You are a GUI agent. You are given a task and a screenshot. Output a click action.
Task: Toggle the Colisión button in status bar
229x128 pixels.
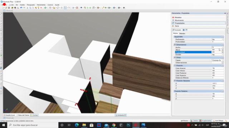pos(194,121)
